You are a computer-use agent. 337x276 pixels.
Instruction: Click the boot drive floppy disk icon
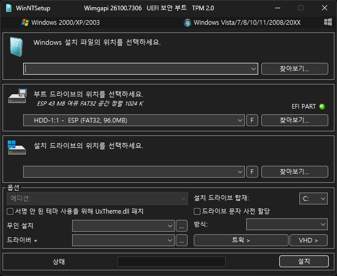pos(18,96)
